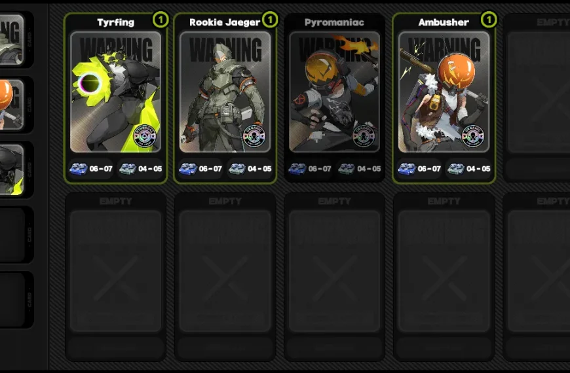Click the empty slot below Pyromaniac
The image size is (570, 373).
click(334, 277)
